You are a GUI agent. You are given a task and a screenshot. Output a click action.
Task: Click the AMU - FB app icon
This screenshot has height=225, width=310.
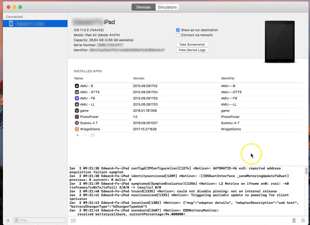(x=77, y=98)
